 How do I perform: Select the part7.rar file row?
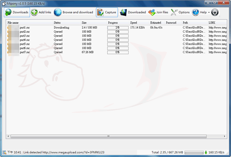tap(116, 52)
